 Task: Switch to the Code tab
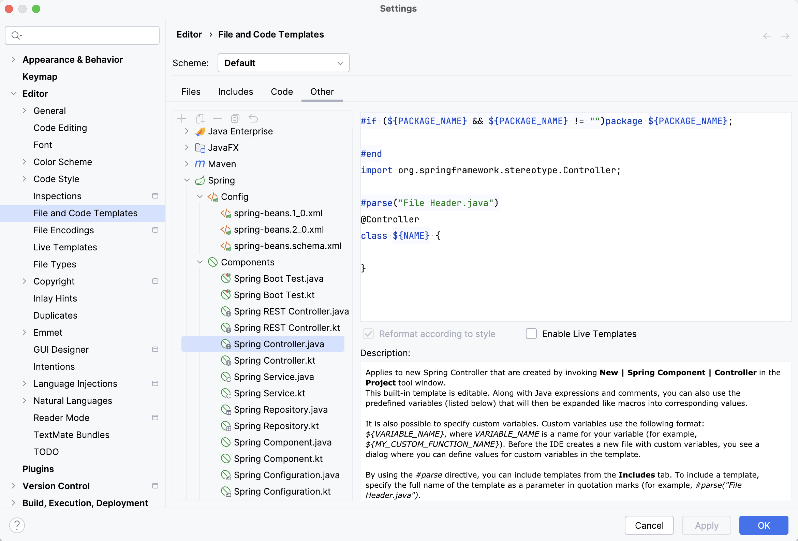pos(282,91)
